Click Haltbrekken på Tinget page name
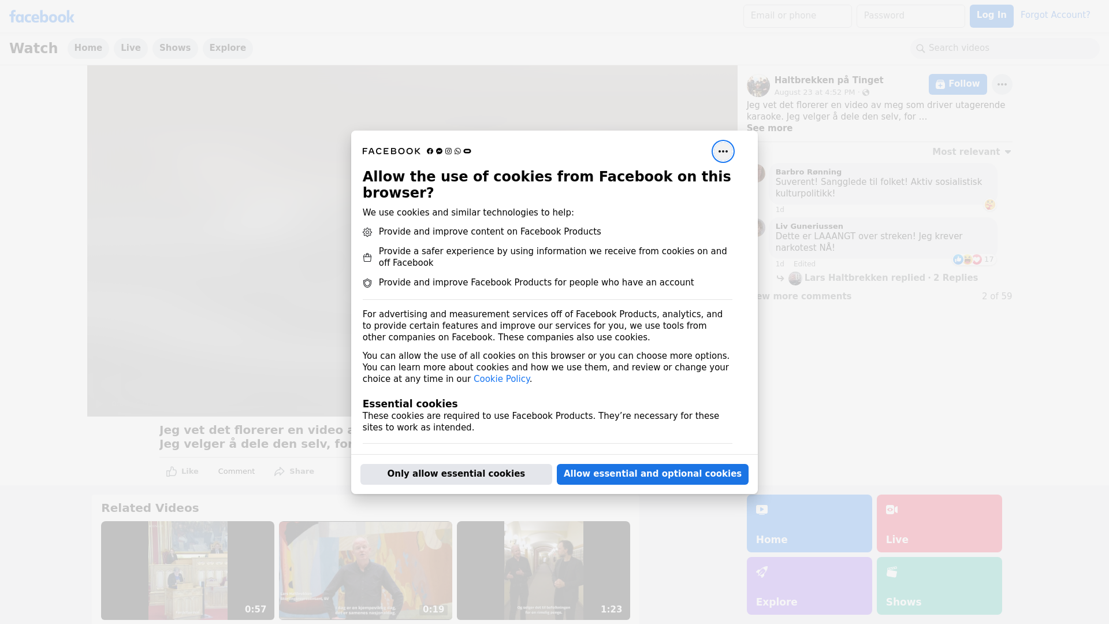Screen dimensions: 1109x624 point(829,80)
